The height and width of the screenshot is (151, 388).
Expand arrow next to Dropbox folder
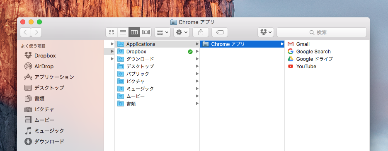click(x=197, y=51)
